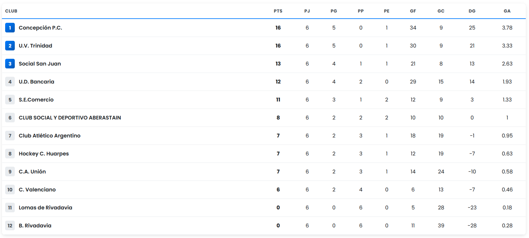
Task: Open CLUB SOCIAL Y DEPORTIVO ABERASTAIN
Action: [x=70, y=118]
